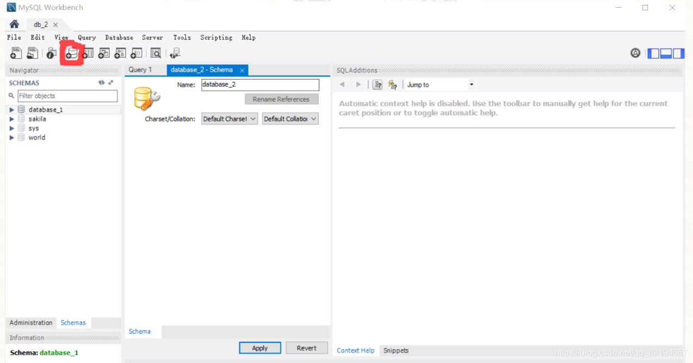Image resolution: width=693 pixels, height=363 pixels.
Task: Open the Default Collation dropdown
Action: 290,119
